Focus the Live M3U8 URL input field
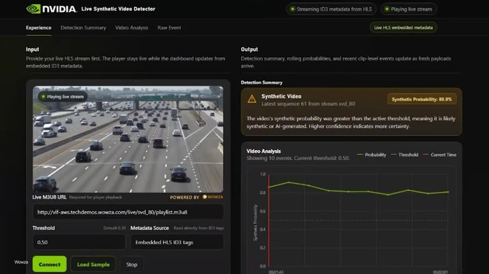The height and width of the screenshot is (274, 489). pos(128,212)
